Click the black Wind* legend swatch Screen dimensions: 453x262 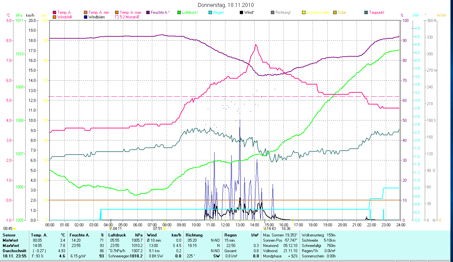pyautogui.click(x=241, y=12)
